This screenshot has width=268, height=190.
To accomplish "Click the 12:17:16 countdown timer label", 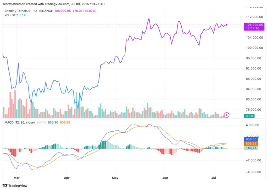I will click(253, 28).
